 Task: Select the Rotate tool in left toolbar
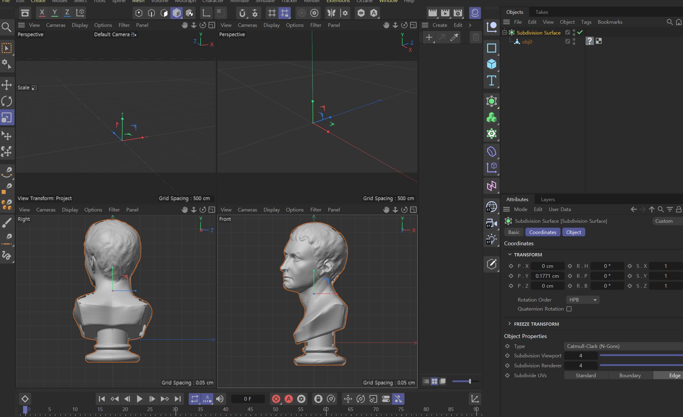pos(7,101)
